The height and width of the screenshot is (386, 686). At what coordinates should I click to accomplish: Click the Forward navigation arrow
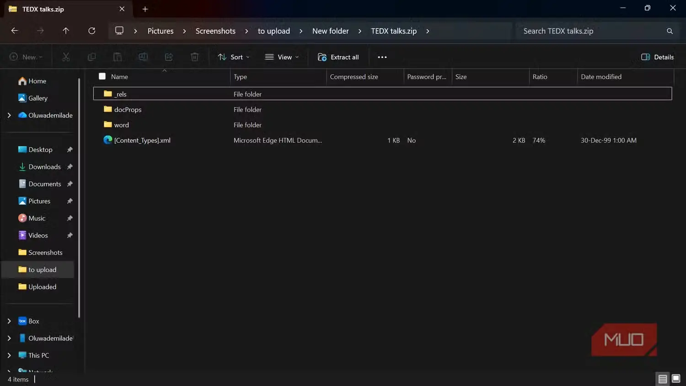coord(40,31)
